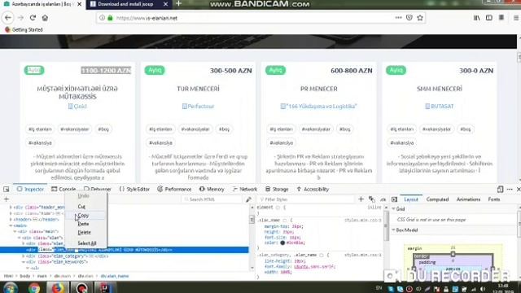
Task: Open Chrome from the Windows taskbar
Action: click(x=34, y=287)
